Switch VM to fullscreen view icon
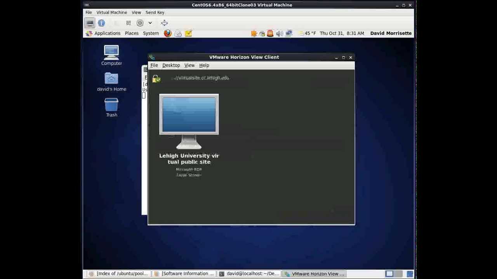Viewport: 497px width, 279px height. point(164,23)
